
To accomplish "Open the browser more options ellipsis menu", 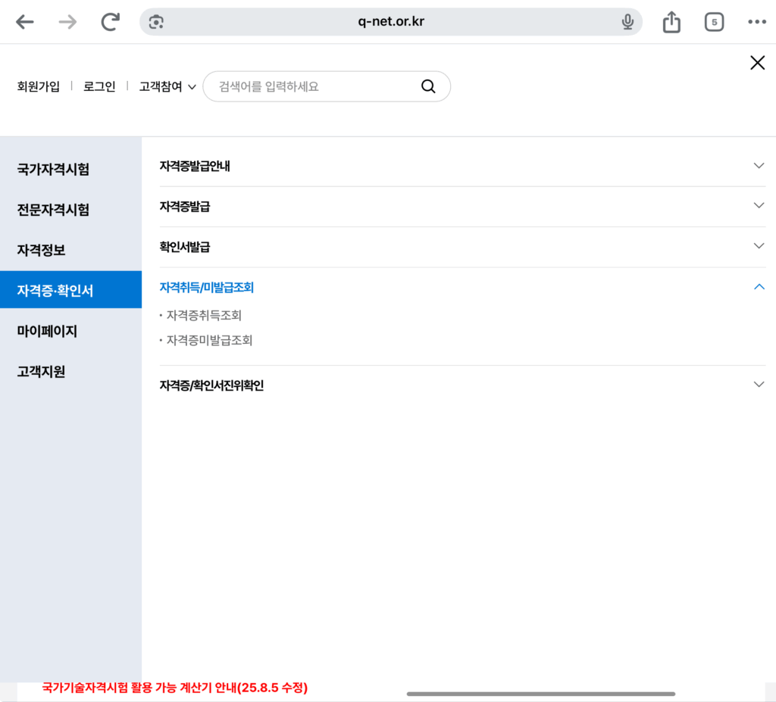I will point(757,21).
